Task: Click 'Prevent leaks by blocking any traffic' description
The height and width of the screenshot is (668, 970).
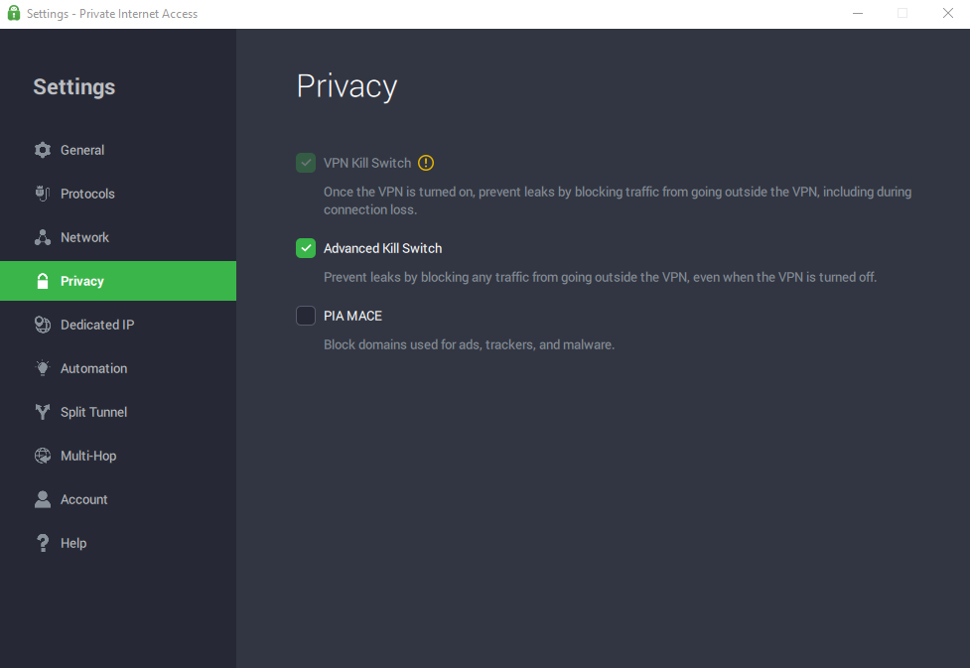Action: coord(600,277)
